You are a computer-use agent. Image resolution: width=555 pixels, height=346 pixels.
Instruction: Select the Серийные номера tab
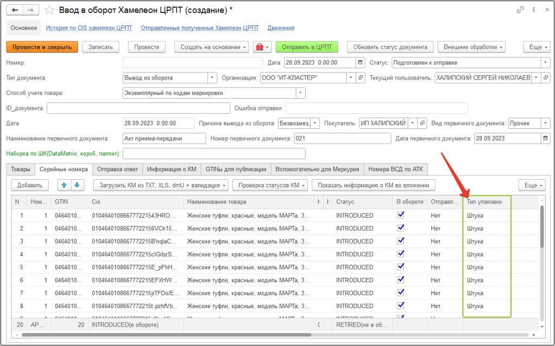[64, 169]
